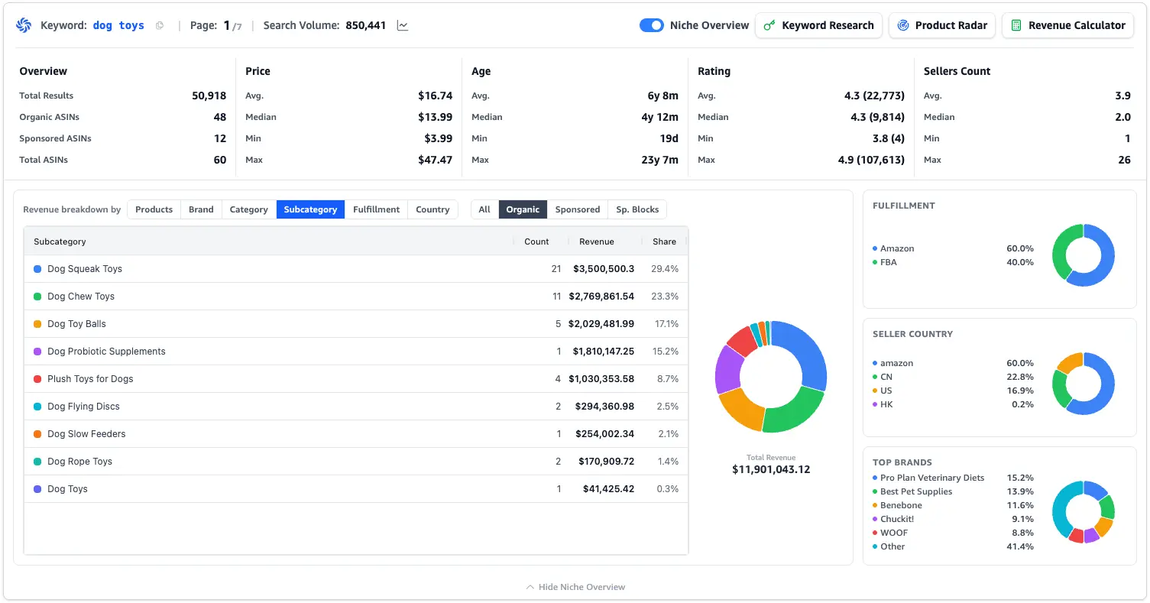Screen dimensions: 1150x603
Task: Sort by the Subcategory column header
Action: tap(60, 242)
